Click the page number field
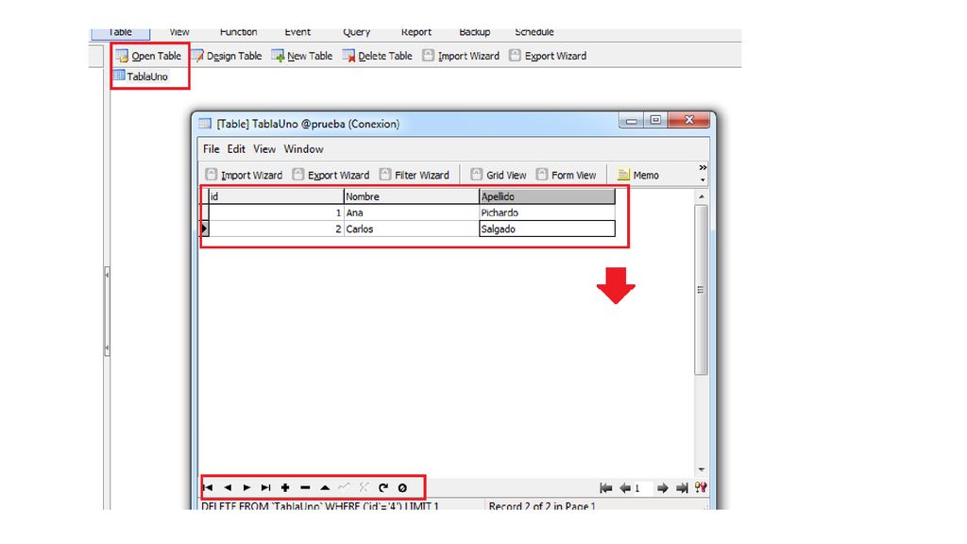The width and height of the screenshot is (967, 544). click(x=643, y=488)
